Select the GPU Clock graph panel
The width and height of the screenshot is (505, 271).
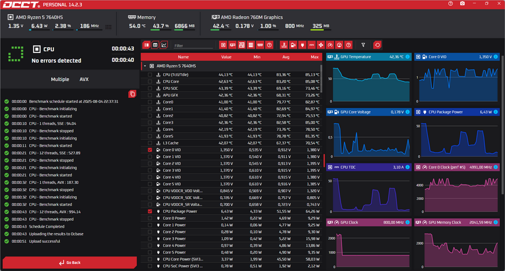pyautogui.click(x=369, y=244)
